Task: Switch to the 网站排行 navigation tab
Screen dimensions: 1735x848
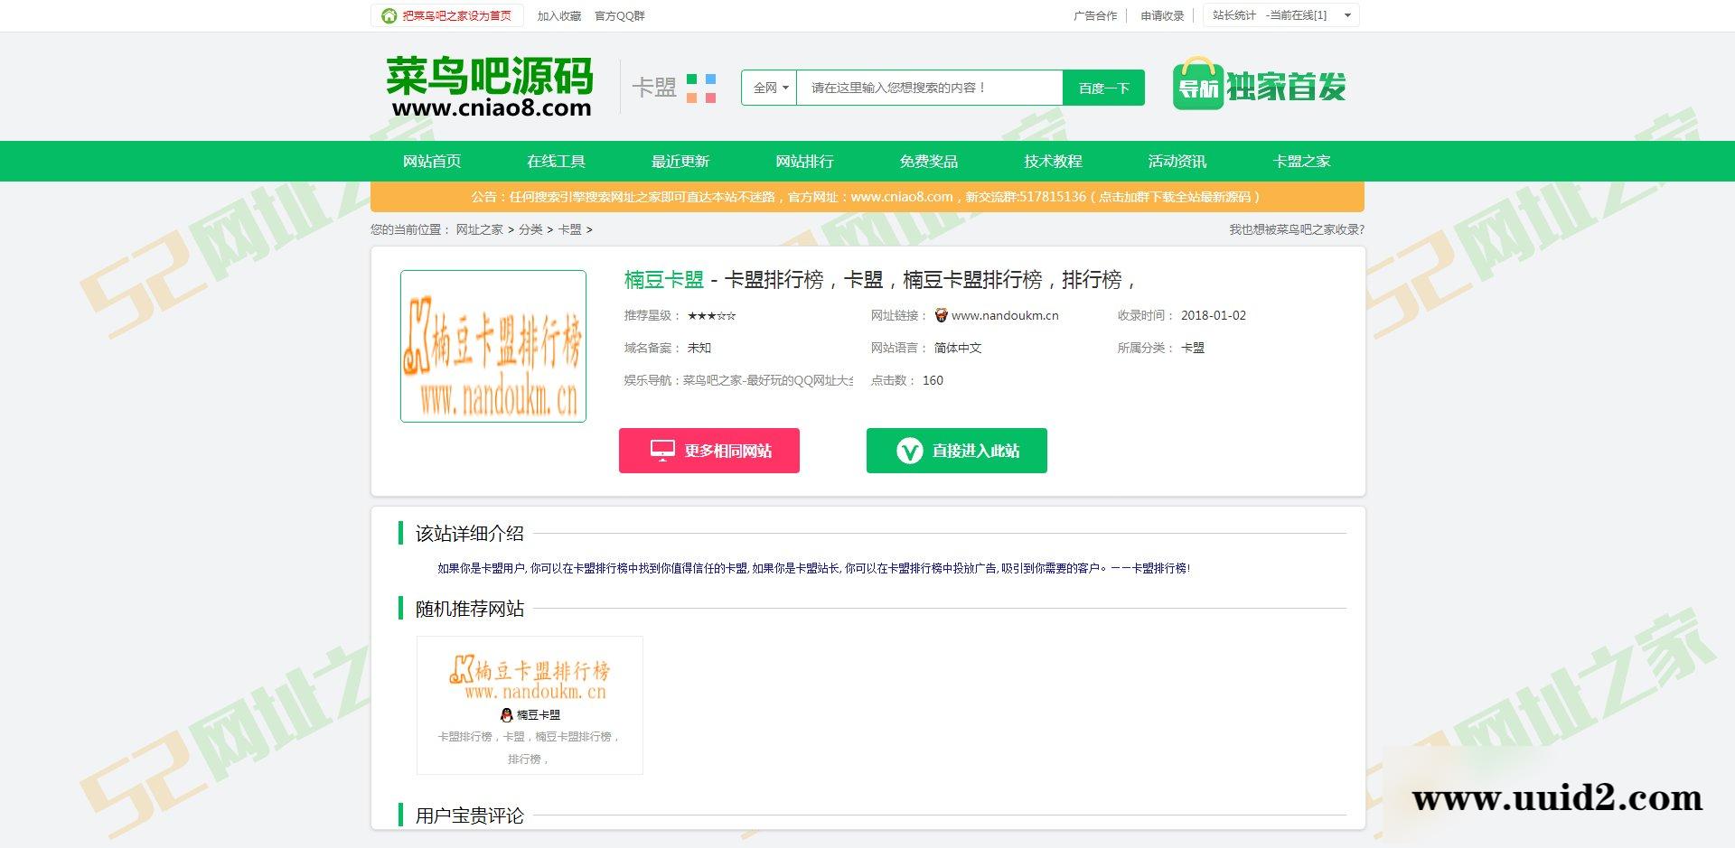Action: (x=803, y=161)
